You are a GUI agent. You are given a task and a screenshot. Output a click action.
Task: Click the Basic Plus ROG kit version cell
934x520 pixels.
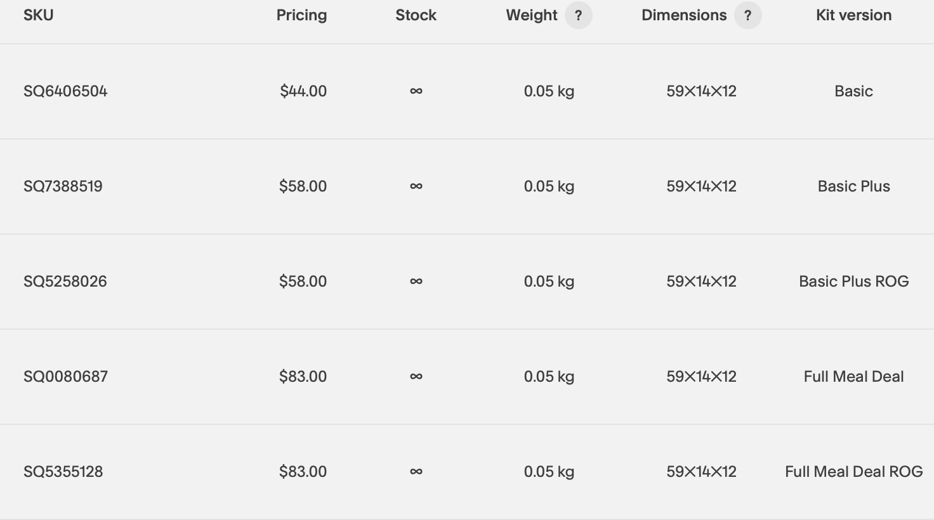click(853, 282)
